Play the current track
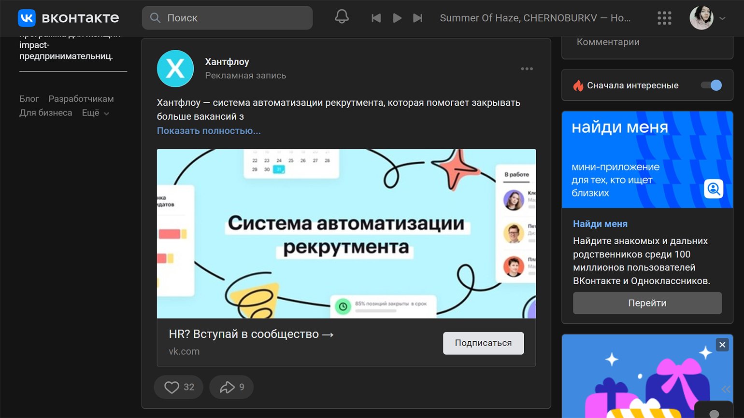The height and width of the screenshot is (418, 744). point(397,18)
